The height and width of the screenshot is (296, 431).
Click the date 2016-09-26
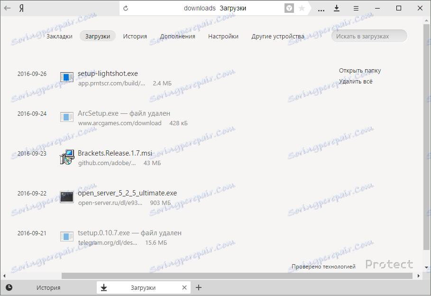point(32,74)
